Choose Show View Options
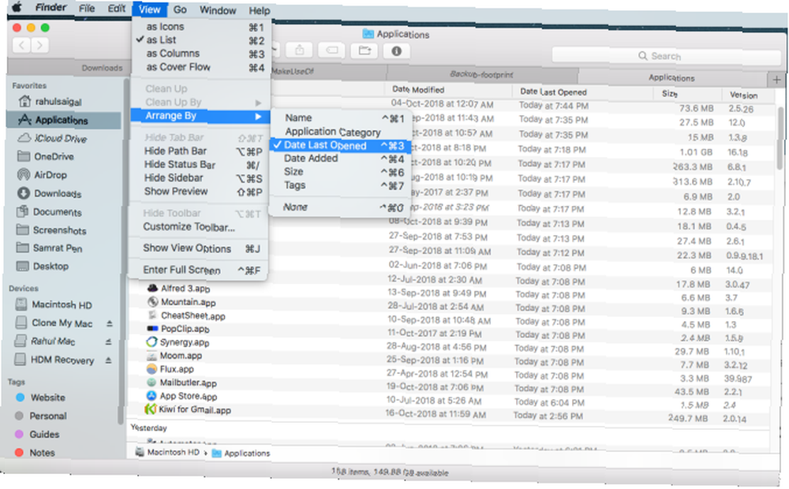Screen dimensions: 789x489 [x=198, y=248]
